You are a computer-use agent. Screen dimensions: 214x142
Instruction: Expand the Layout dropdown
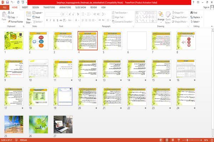point(38,13)
